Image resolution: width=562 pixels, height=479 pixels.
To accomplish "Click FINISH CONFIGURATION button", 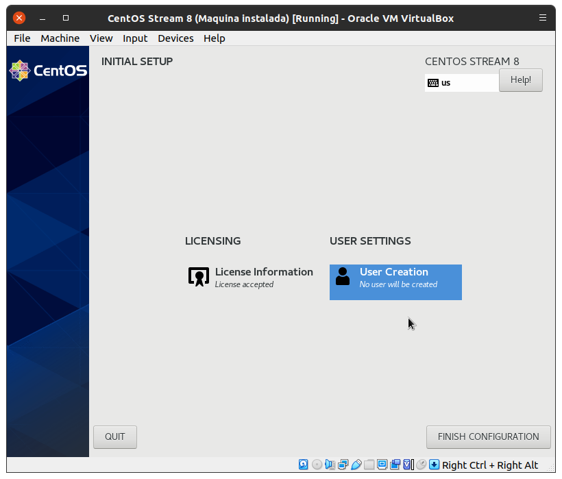I will 488,437.
